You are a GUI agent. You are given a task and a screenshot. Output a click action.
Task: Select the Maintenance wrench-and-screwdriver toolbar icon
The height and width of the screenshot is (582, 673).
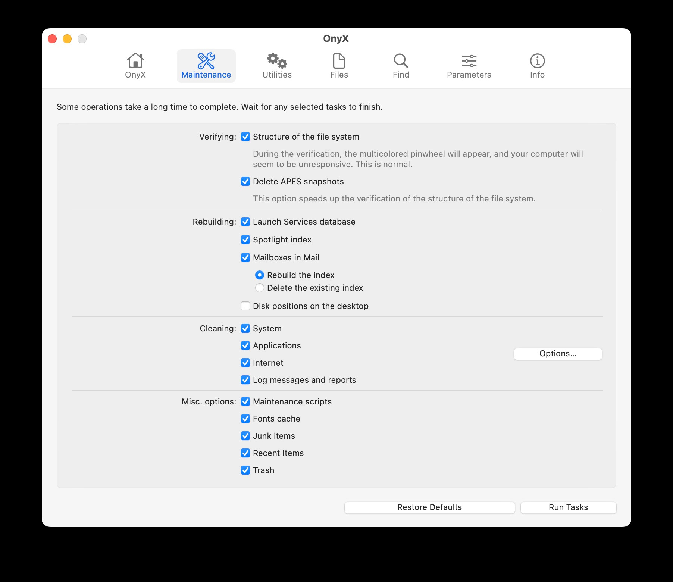point(206,66)
